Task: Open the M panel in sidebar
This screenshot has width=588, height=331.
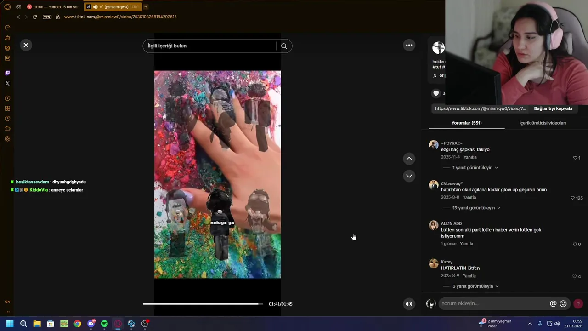Action: tap(7, 58)
